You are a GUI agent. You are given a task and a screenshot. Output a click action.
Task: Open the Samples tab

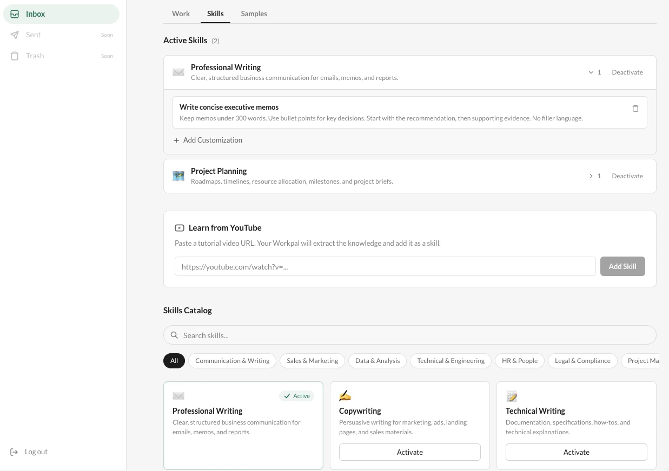[254, 14]
